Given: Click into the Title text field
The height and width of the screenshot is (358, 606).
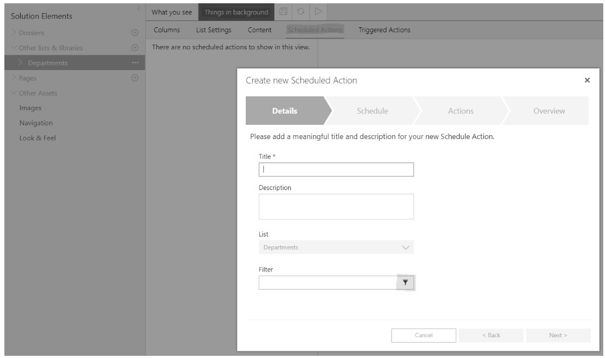Looking at the screenshot, I should click(x=336, y=170).
